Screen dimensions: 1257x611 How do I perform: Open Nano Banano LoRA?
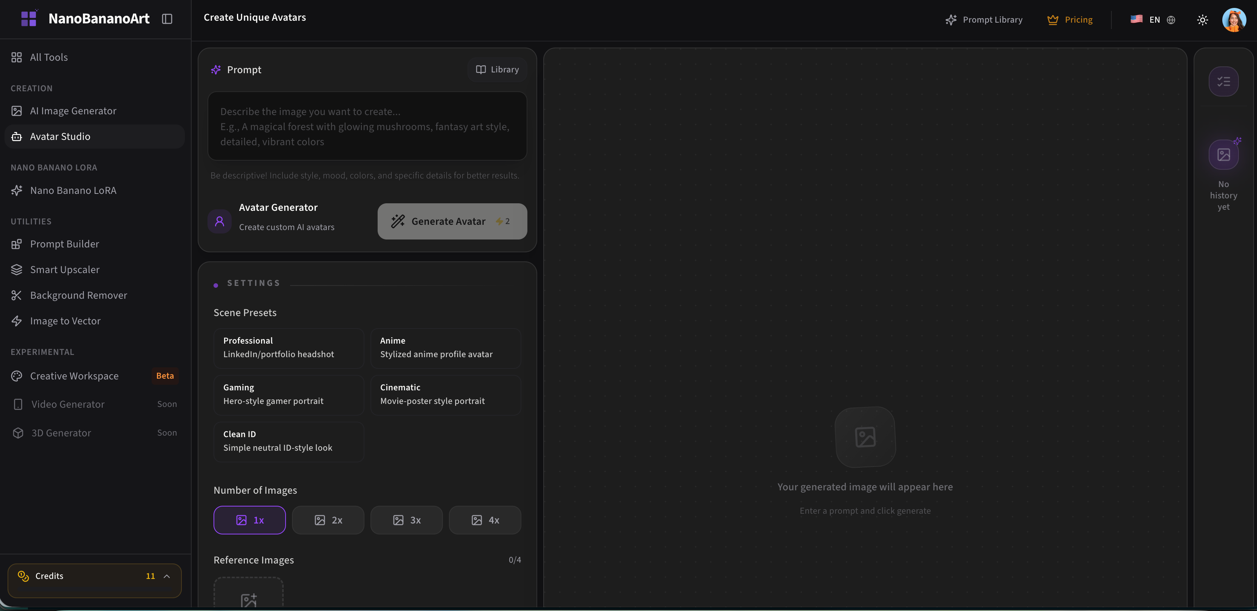73,190
